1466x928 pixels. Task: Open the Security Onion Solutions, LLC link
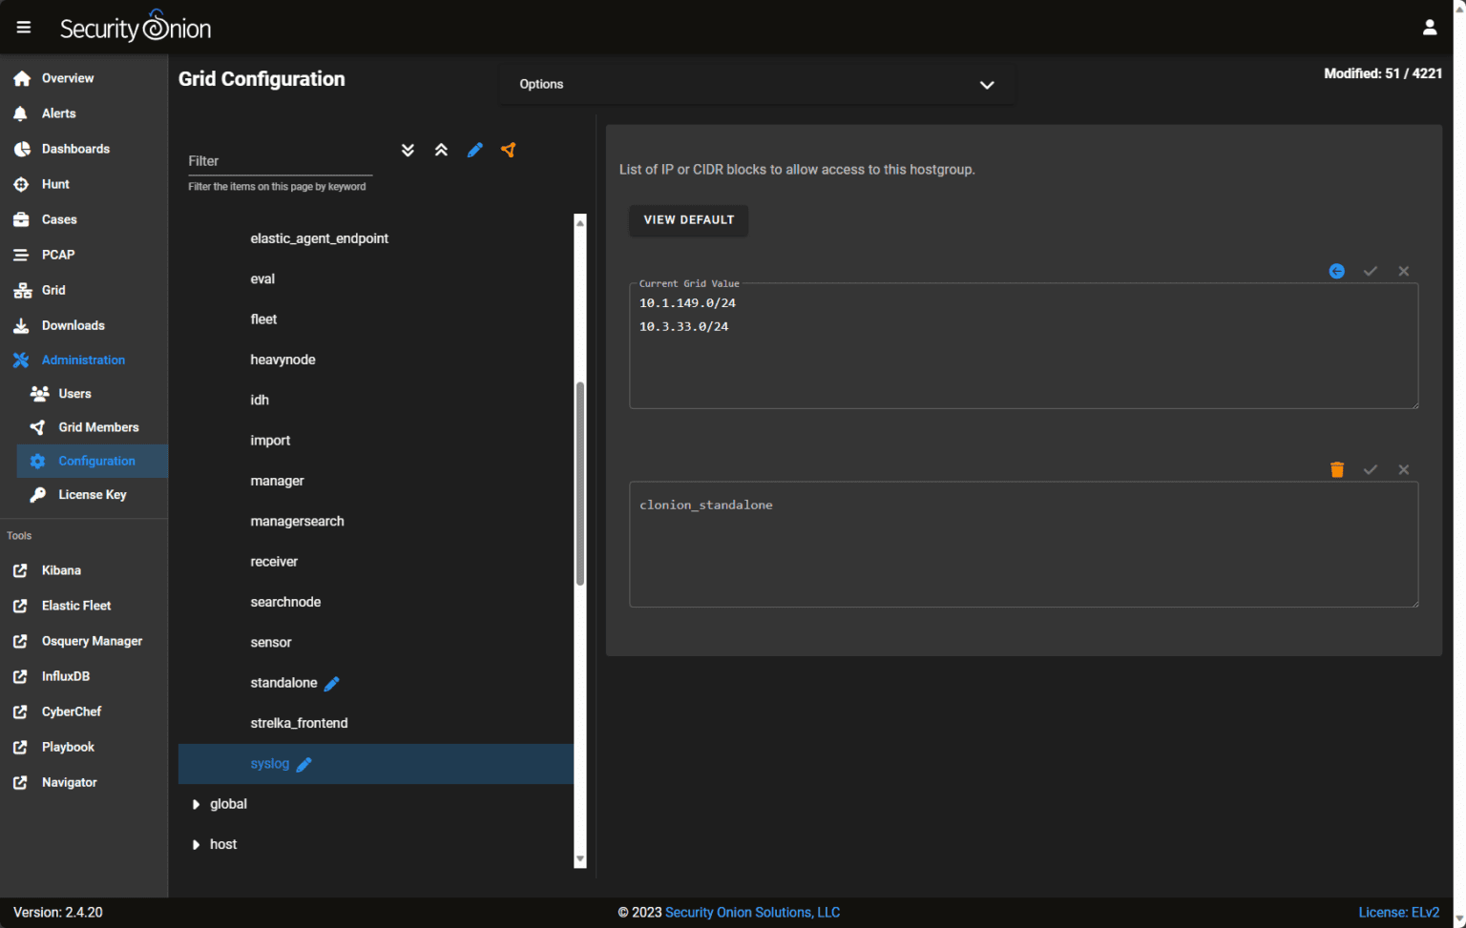[x=752, y=912]
